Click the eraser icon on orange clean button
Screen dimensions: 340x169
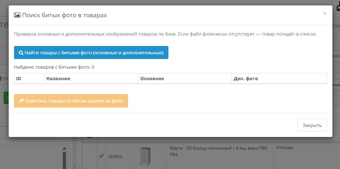pos(21,101)
